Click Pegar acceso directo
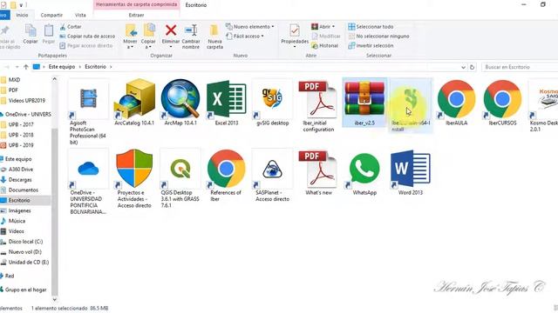 coord(86,46)
